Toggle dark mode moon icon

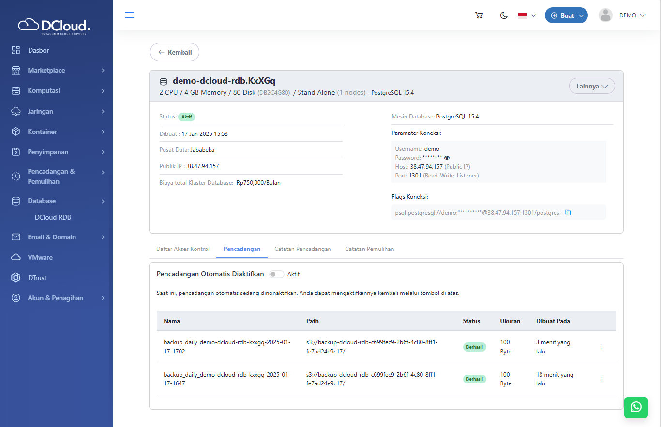[504, 15]
